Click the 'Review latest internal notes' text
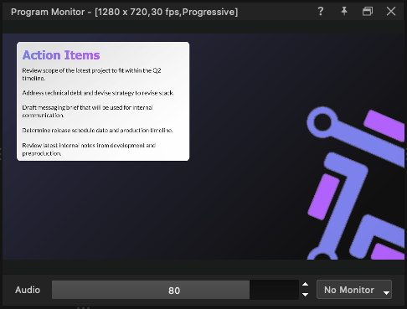407x309 pixels. coord(89,149)
